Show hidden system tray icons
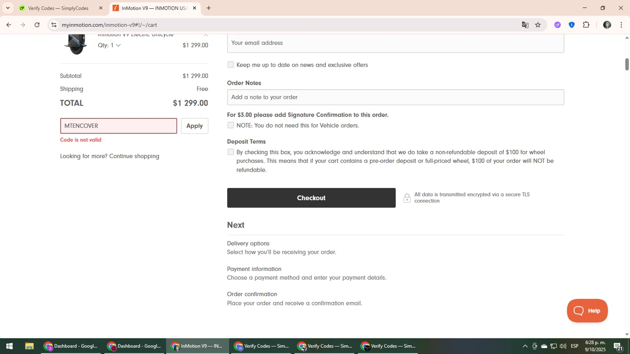Screen dimensions: 630x354 tap(525, 346)
